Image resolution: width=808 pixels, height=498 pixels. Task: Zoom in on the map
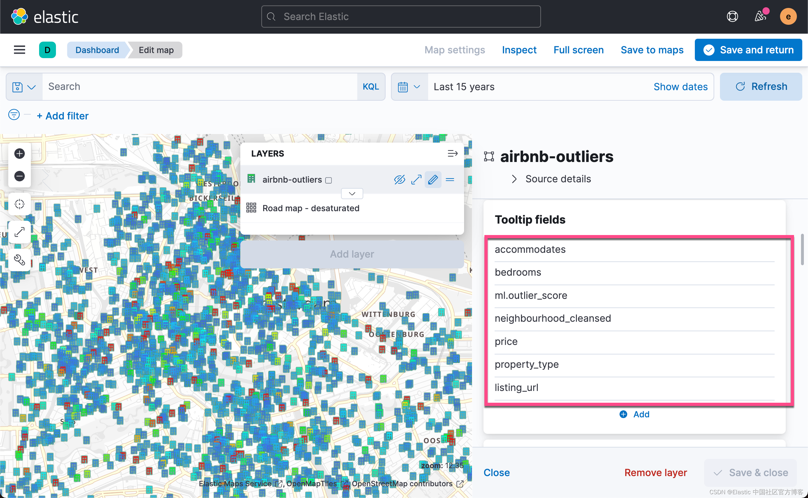tap(19, 153)
